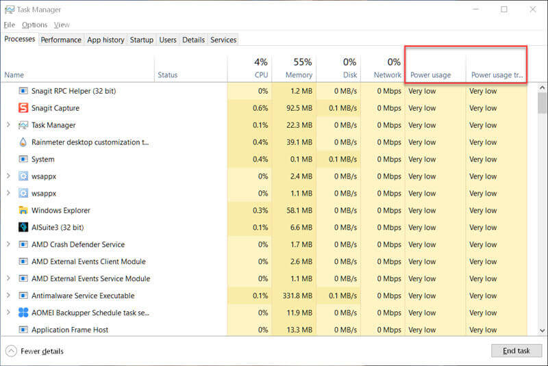Click the Task Manager title bar icon

[x=10, y=10]
